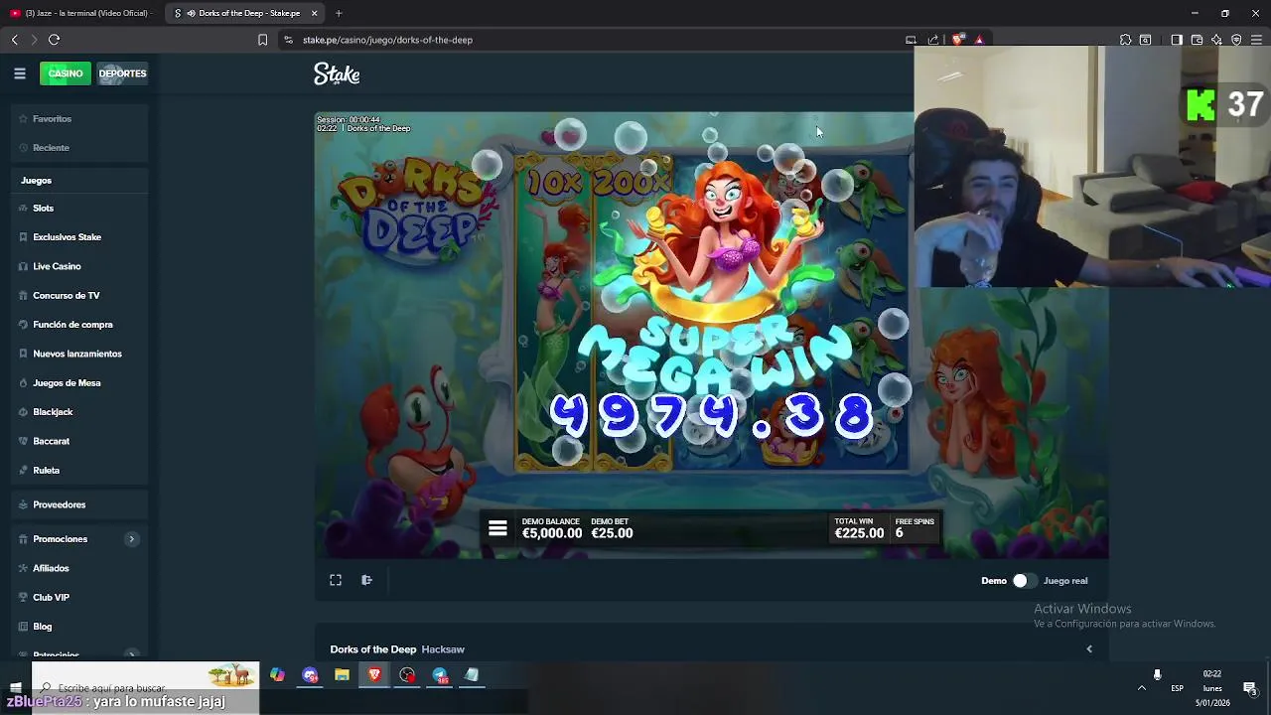
Task: Open a new browser tab
Action: click(339, 13)
